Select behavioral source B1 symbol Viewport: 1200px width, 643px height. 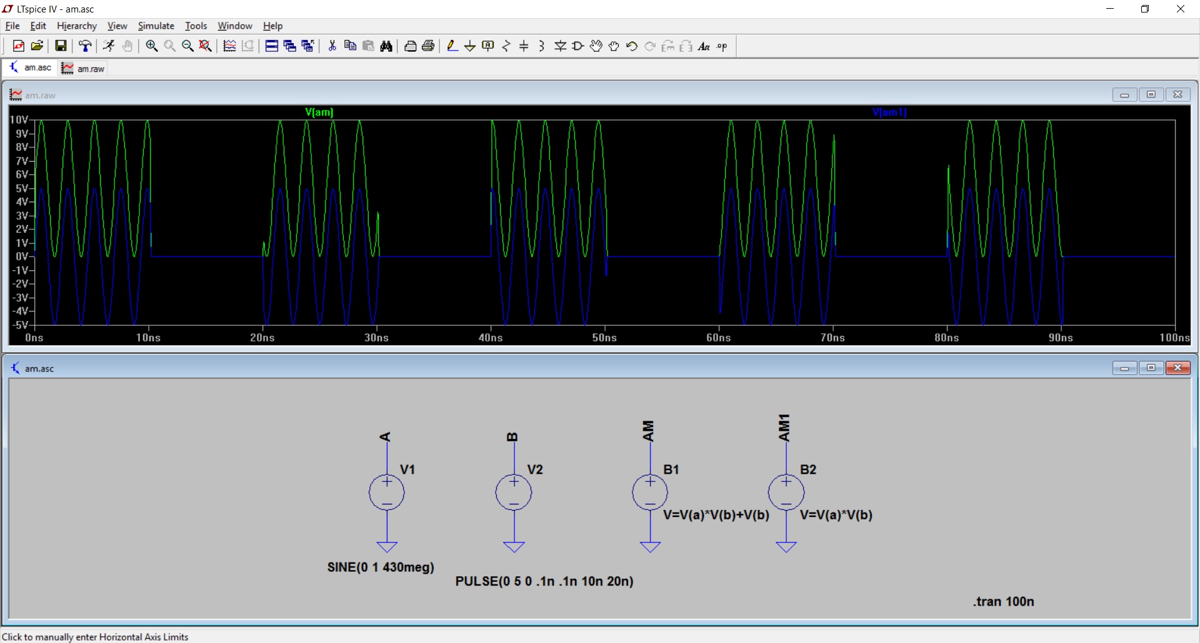650,493
